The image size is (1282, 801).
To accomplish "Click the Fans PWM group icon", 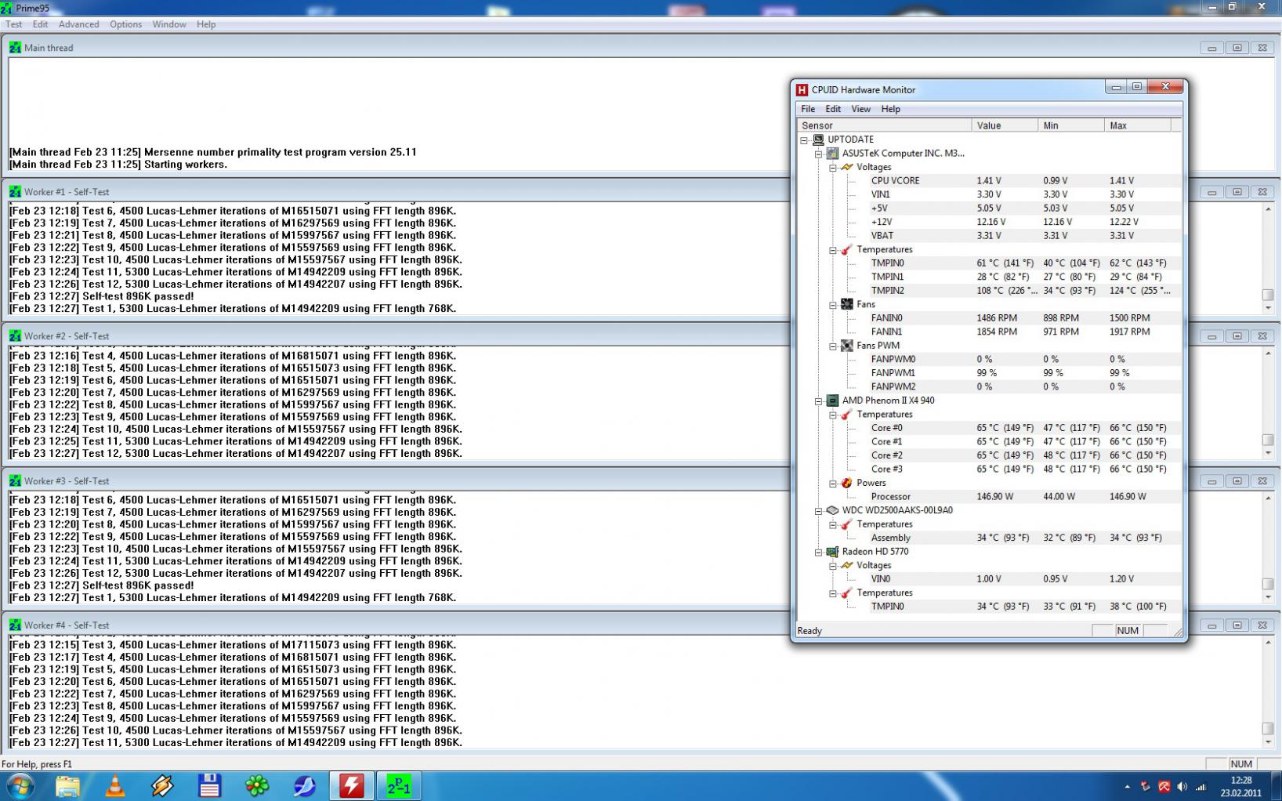I will 846,346.
